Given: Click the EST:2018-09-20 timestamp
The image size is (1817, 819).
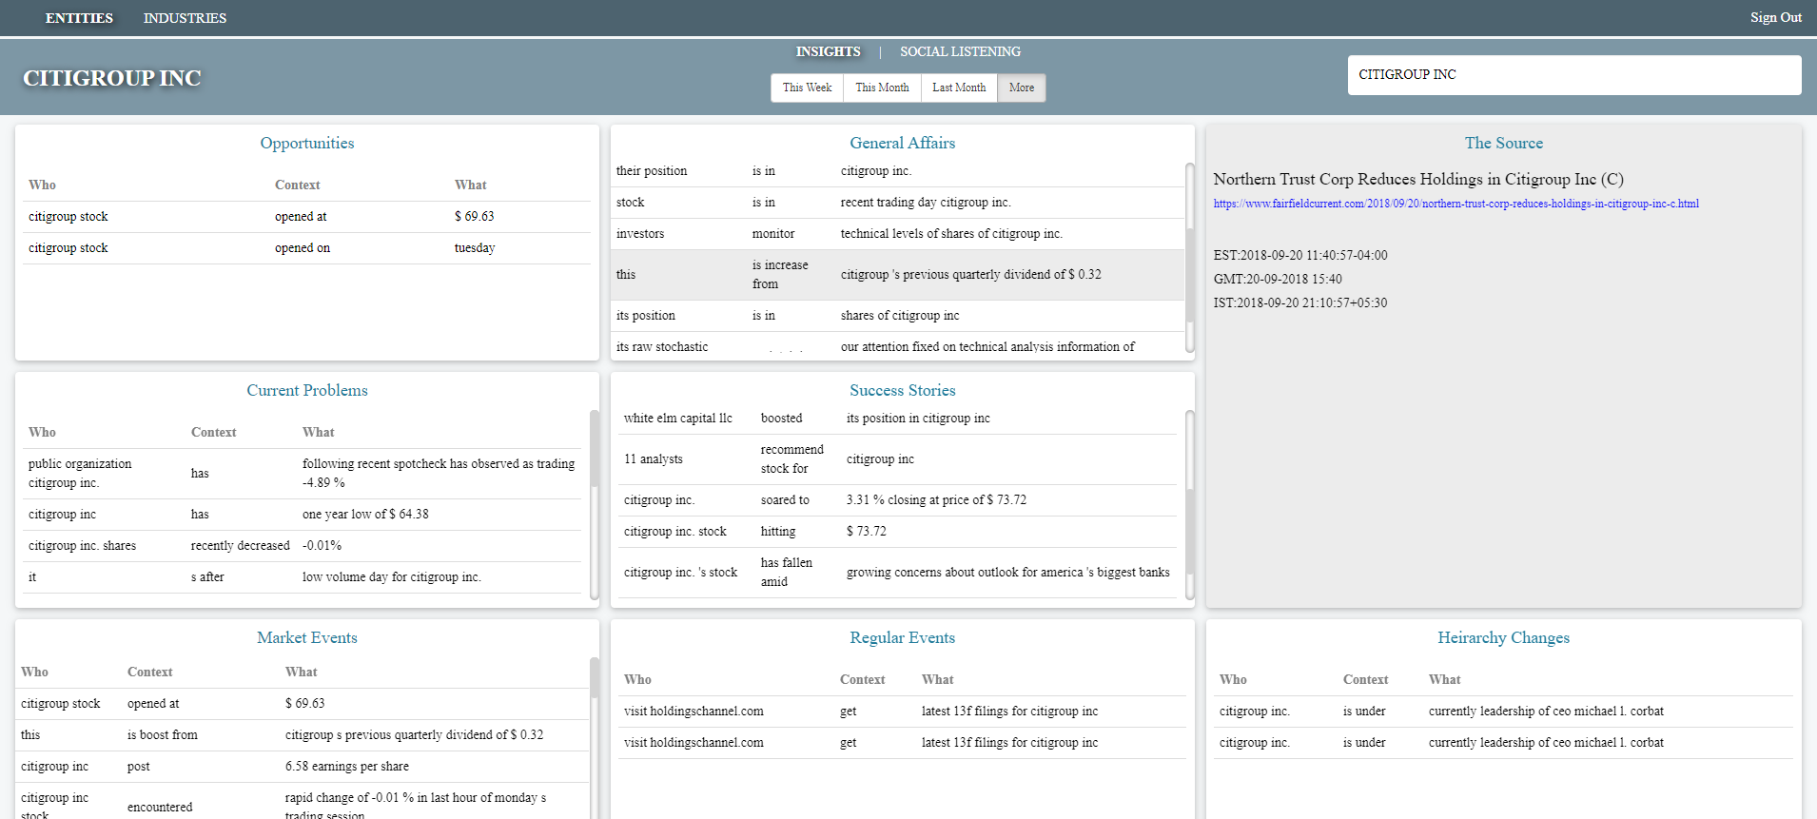Looking at the screenshot, I should tap(1300, 256).
